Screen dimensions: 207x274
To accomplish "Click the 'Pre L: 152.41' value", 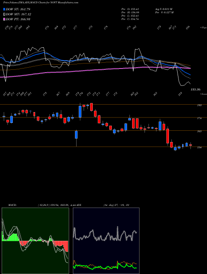I will [x=130, y=16].
